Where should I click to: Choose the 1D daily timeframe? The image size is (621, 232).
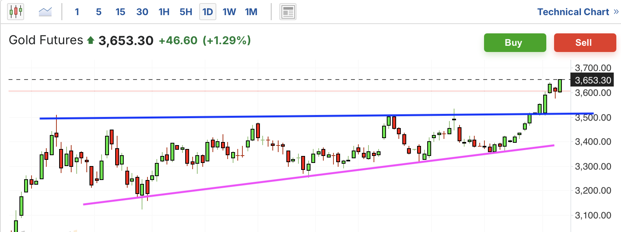[208, 12]
